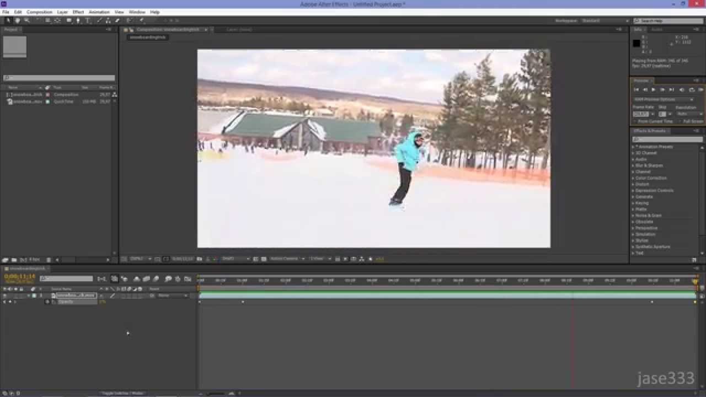Click the take snapshot camera icon
This screenshot has height=397, width=706.
point(200,259)
